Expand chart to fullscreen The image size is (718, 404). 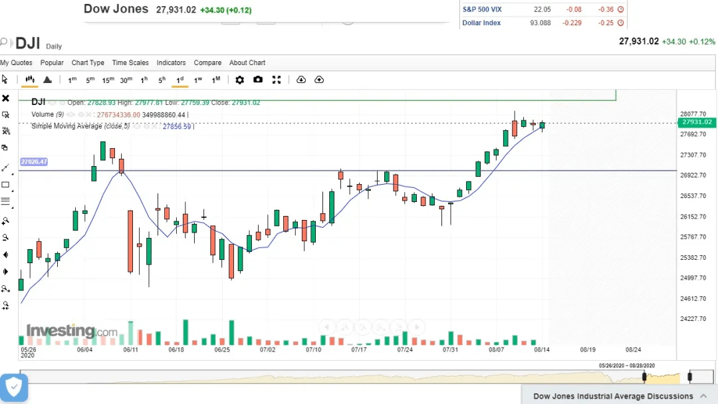277,80
